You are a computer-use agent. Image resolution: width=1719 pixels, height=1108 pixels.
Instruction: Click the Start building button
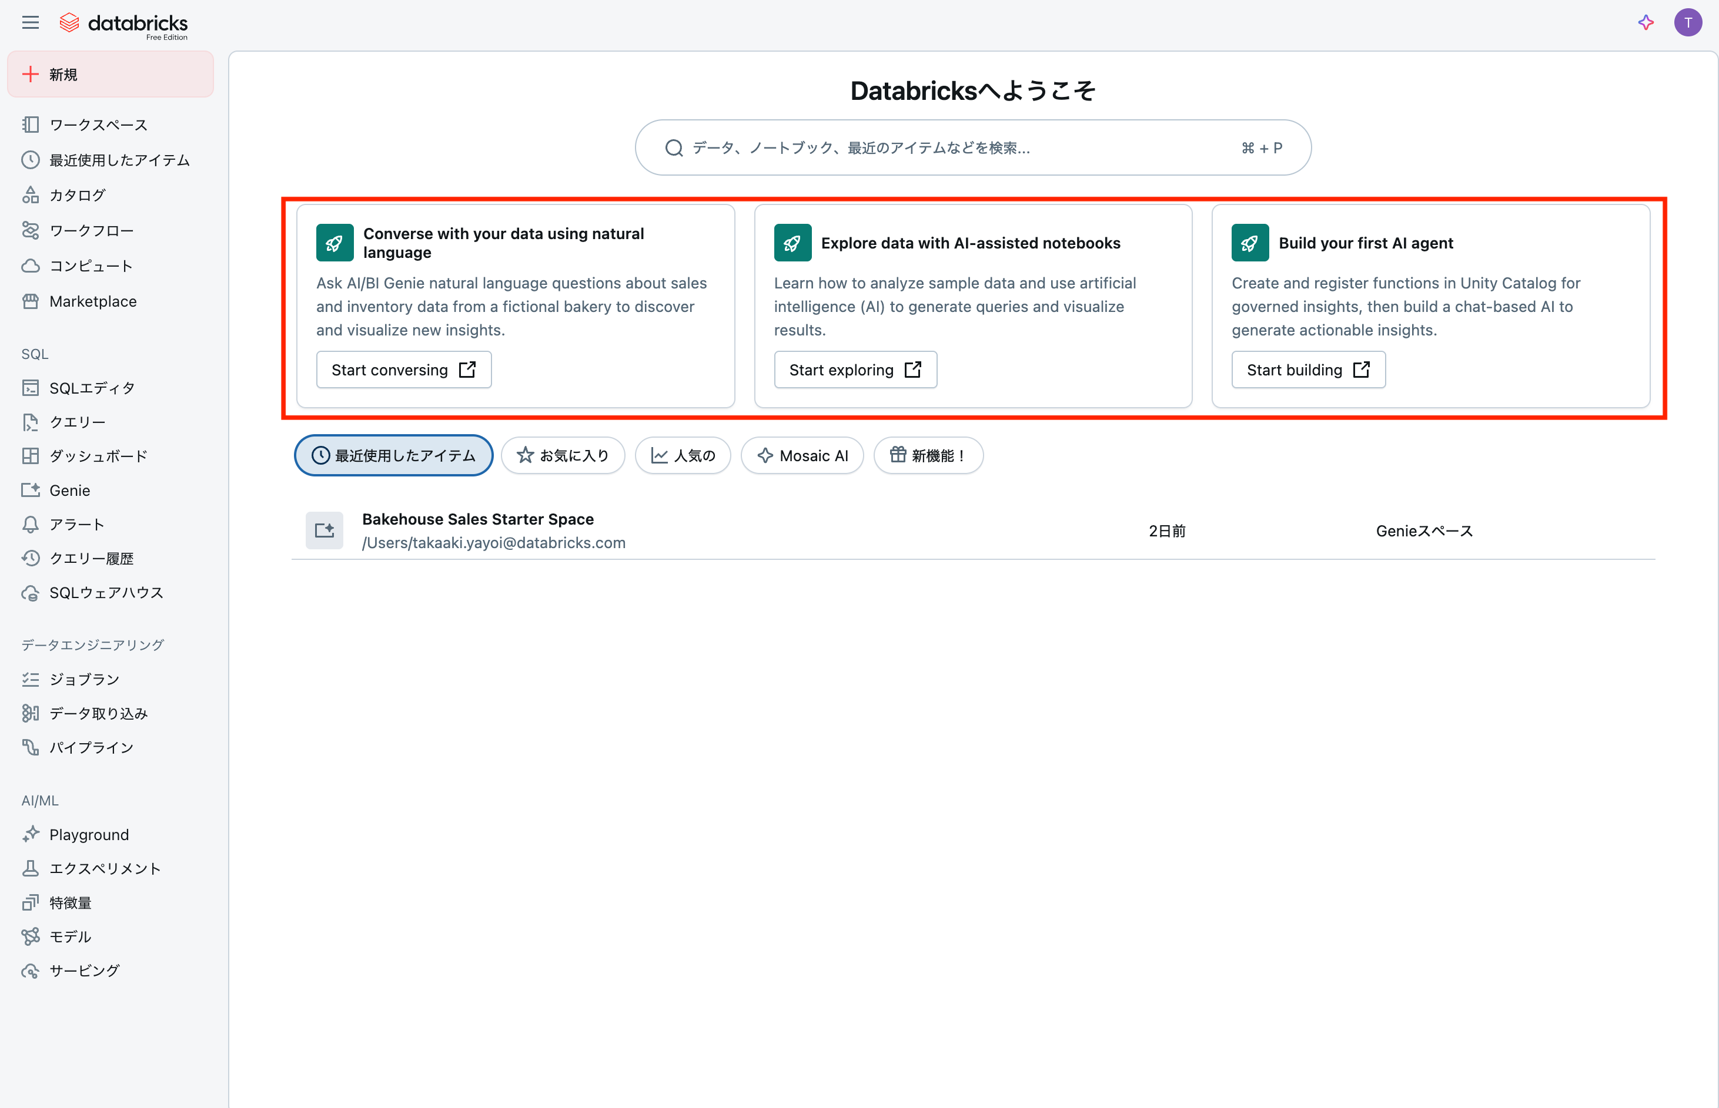pos(1308,370)
